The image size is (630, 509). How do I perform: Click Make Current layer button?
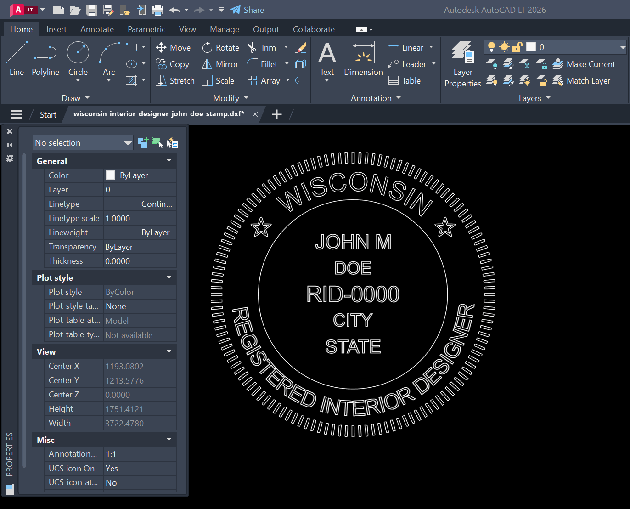[584, 64]
